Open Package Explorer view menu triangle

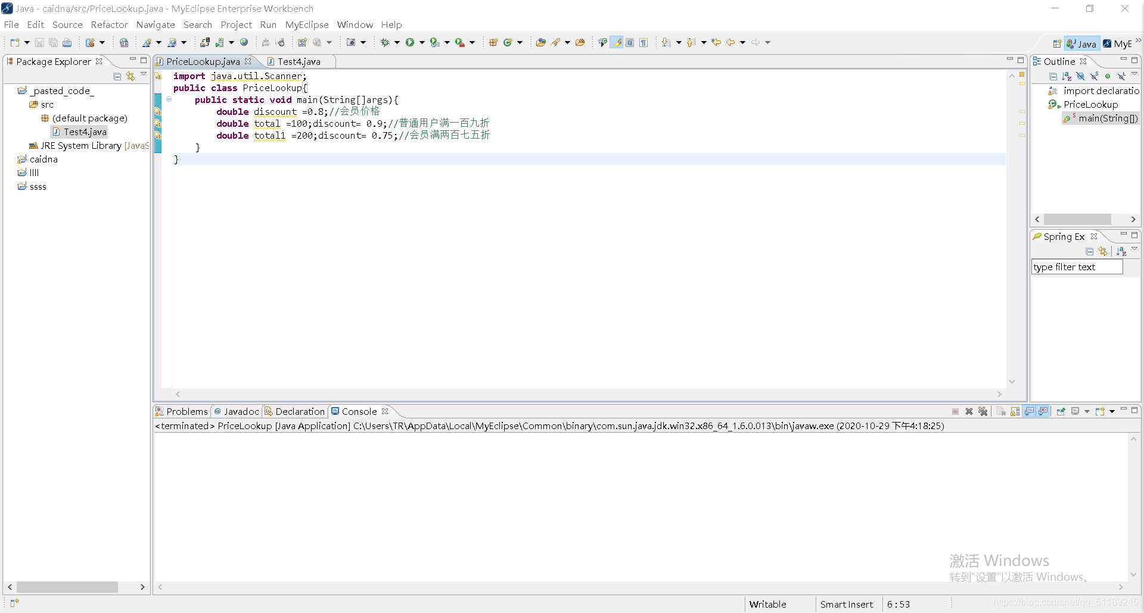tap(144, 74)
